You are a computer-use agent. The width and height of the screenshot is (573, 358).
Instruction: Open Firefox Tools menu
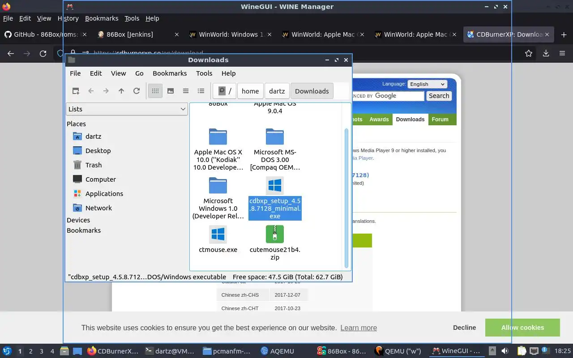click(x=132, y=18)
